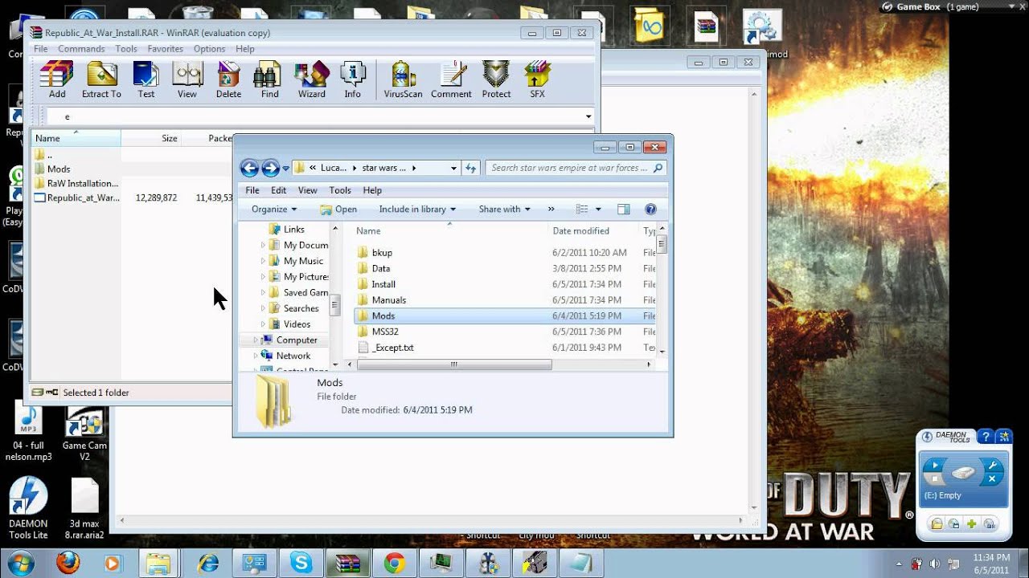Click the Test archive icon in WinRAR
The image size is (1029, 578).
click(146, 80)
